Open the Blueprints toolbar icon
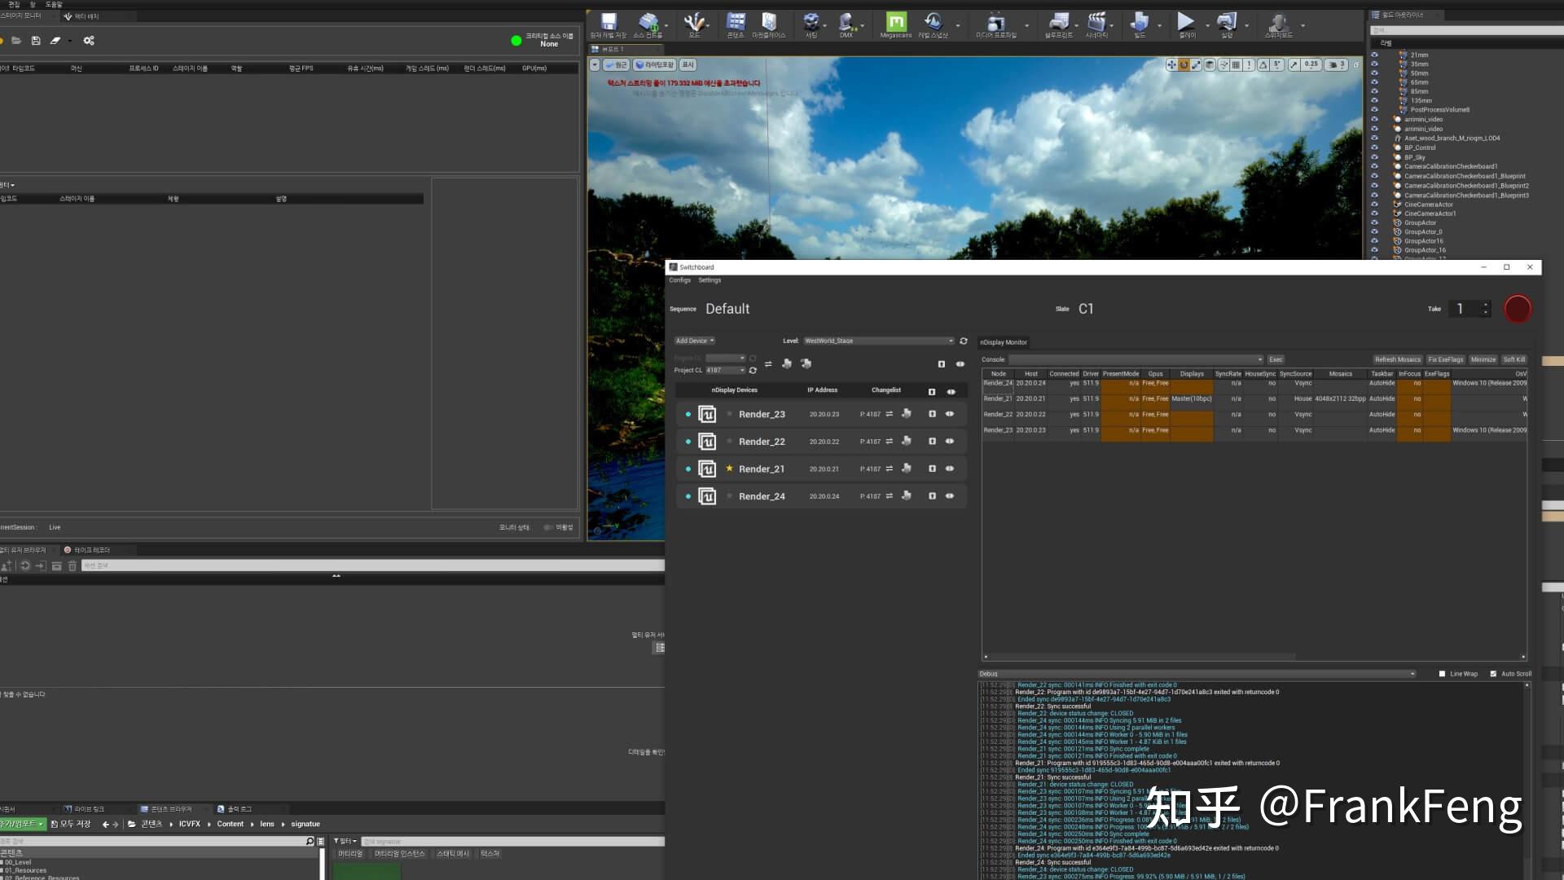 [1061, 24]
